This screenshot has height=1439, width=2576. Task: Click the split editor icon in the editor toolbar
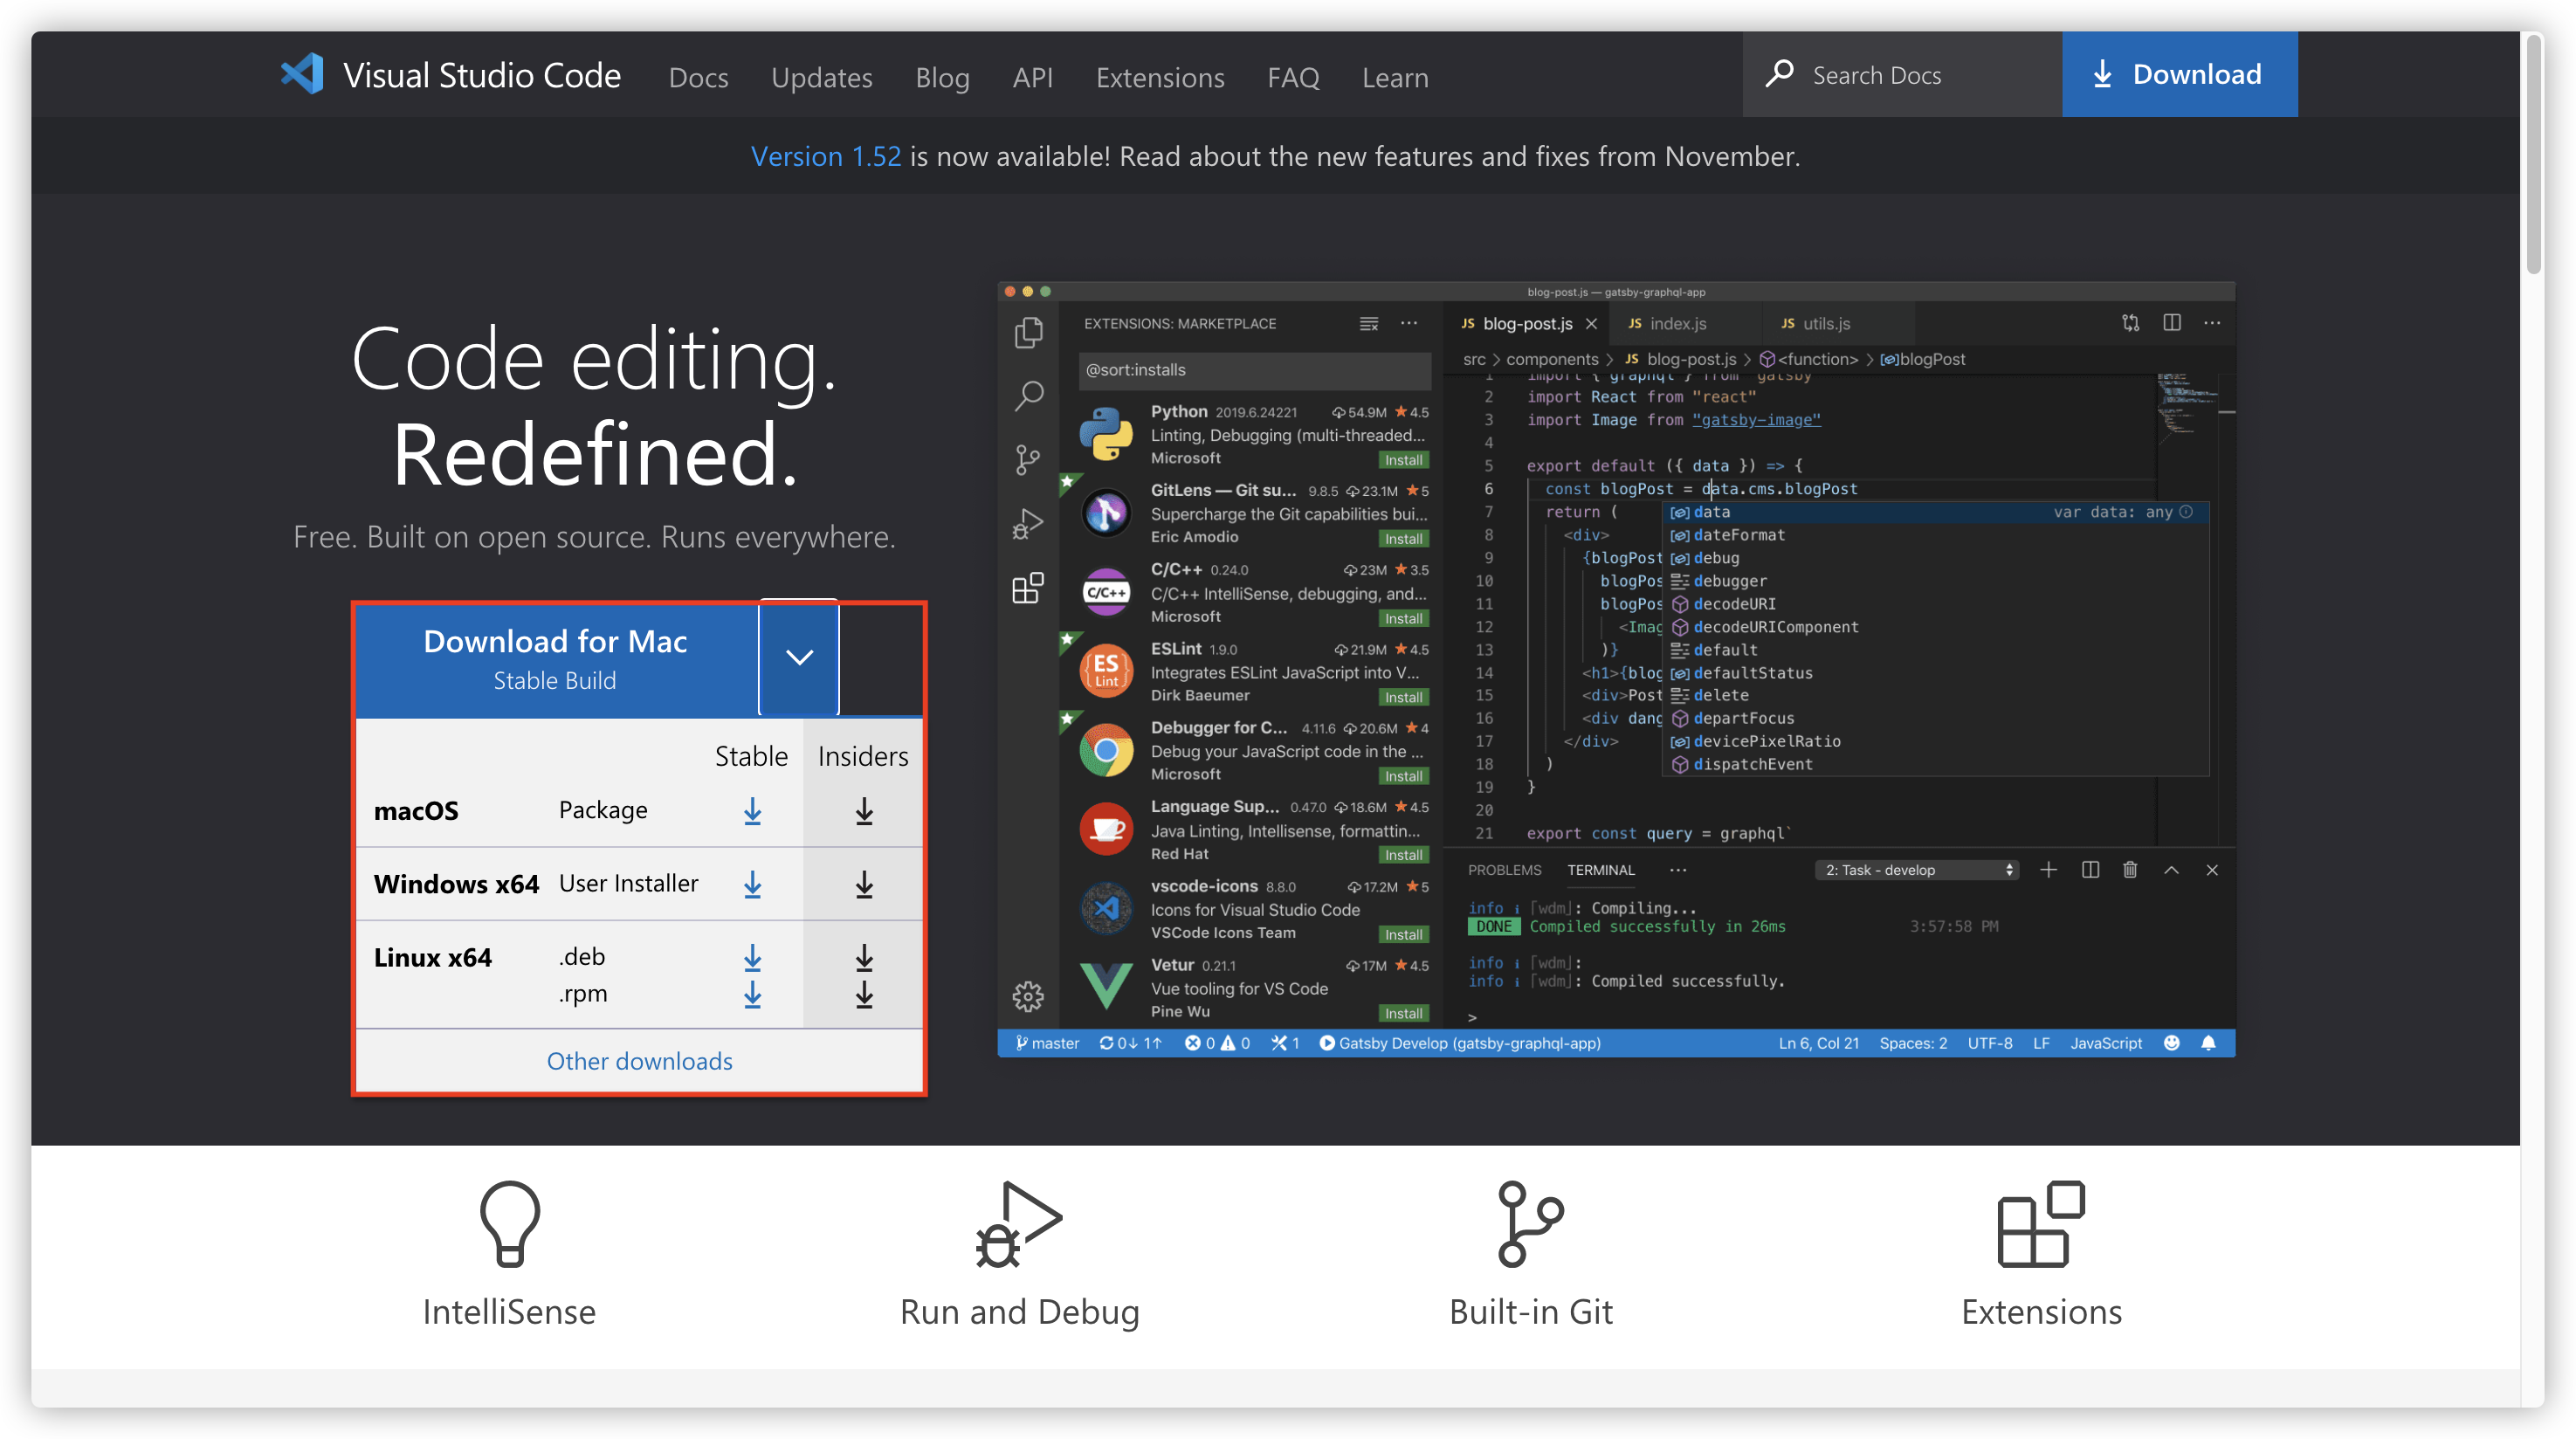2171,323
